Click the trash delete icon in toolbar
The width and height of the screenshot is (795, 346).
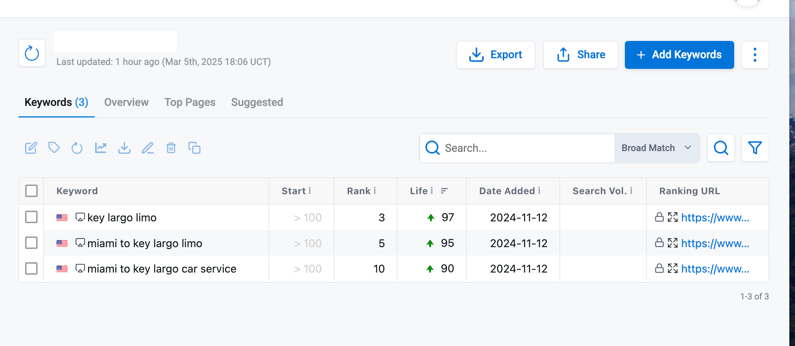171,148
